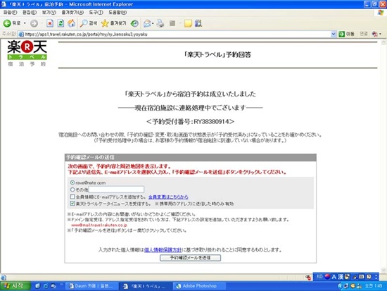Go to Home page via house icon
Screen dimensions: 387x291
tap(72, 23)
